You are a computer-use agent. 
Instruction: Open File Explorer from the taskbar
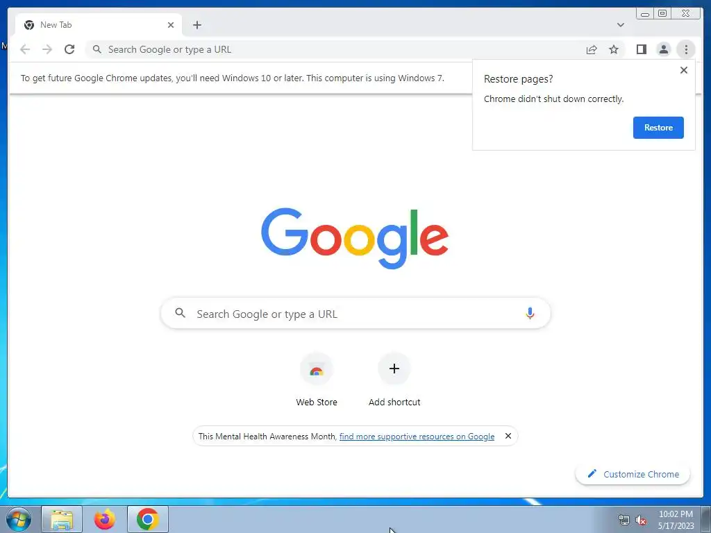coord(62,519)
